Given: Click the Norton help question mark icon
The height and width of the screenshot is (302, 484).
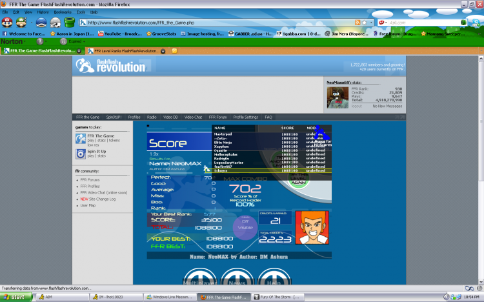Looking at the screenshot, I should 39,41.
